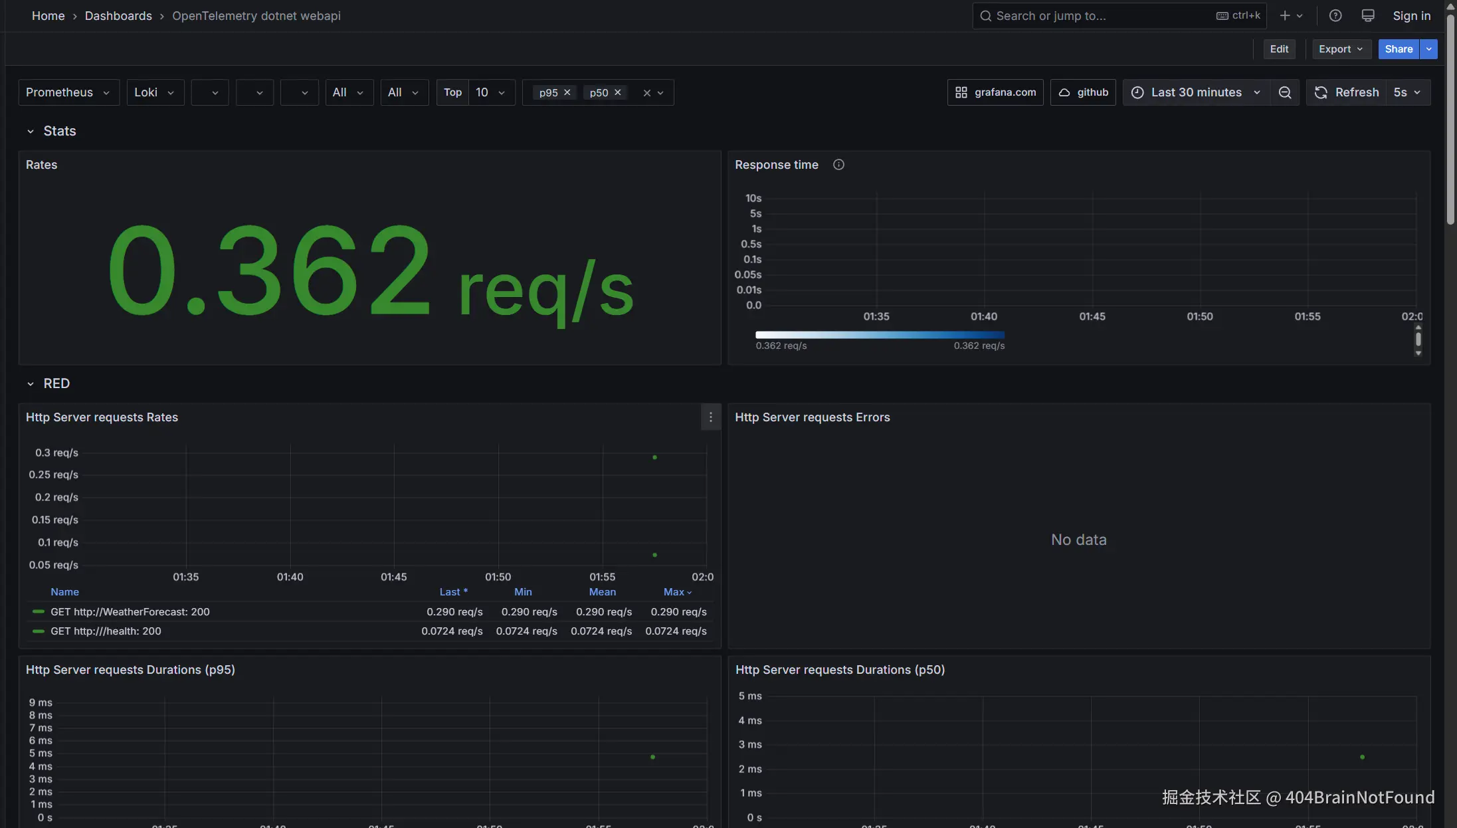
Task: Collapse the Stats row
Action: [x=31, y=131]
